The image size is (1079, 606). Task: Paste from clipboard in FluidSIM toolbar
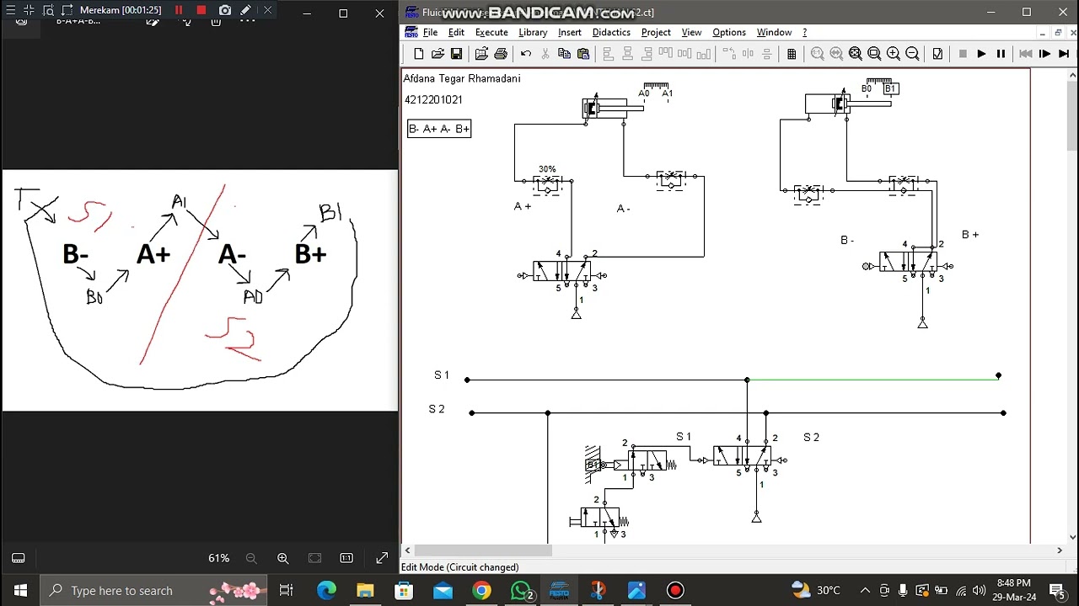click(583, 54)
